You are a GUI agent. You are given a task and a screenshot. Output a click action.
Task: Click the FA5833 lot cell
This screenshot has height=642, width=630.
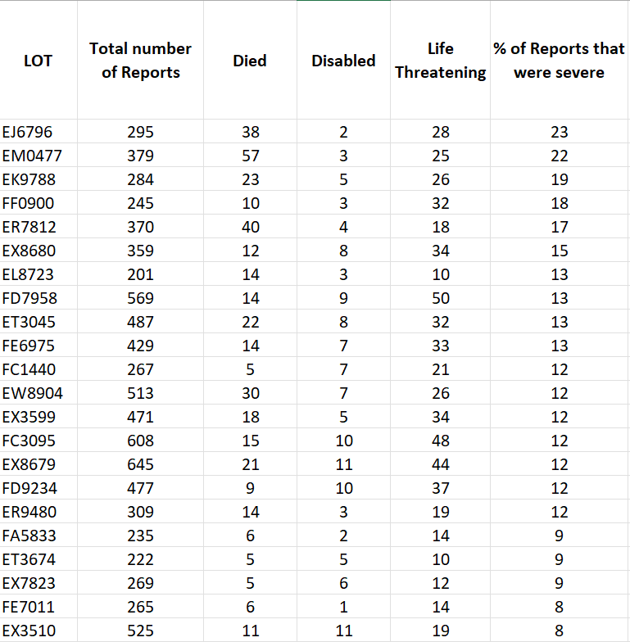tap(38, 536)
